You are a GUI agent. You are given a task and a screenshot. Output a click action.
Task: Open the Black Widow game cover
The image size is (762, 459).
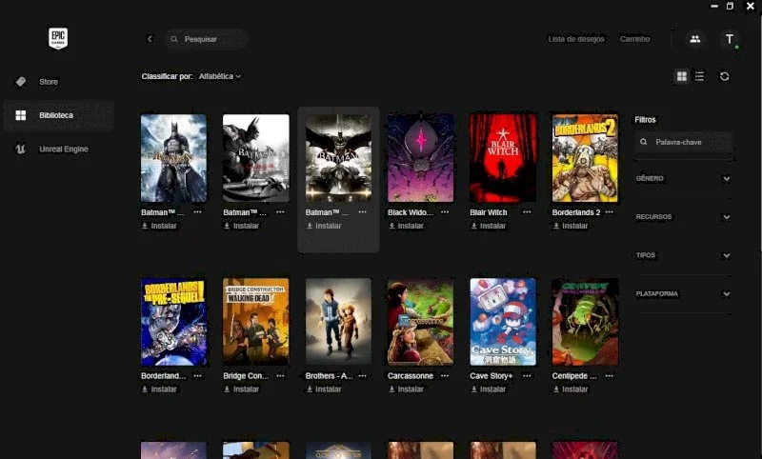[420, 158]
